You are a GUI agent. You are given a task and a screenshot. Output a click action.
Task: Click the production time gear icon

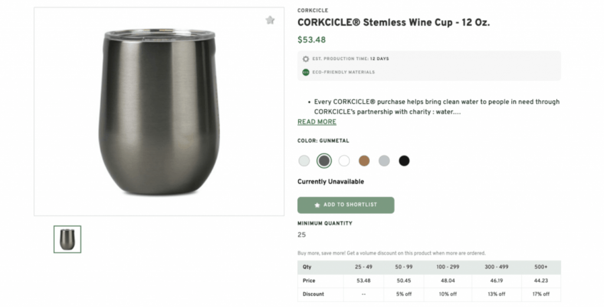tap(306, 59)
